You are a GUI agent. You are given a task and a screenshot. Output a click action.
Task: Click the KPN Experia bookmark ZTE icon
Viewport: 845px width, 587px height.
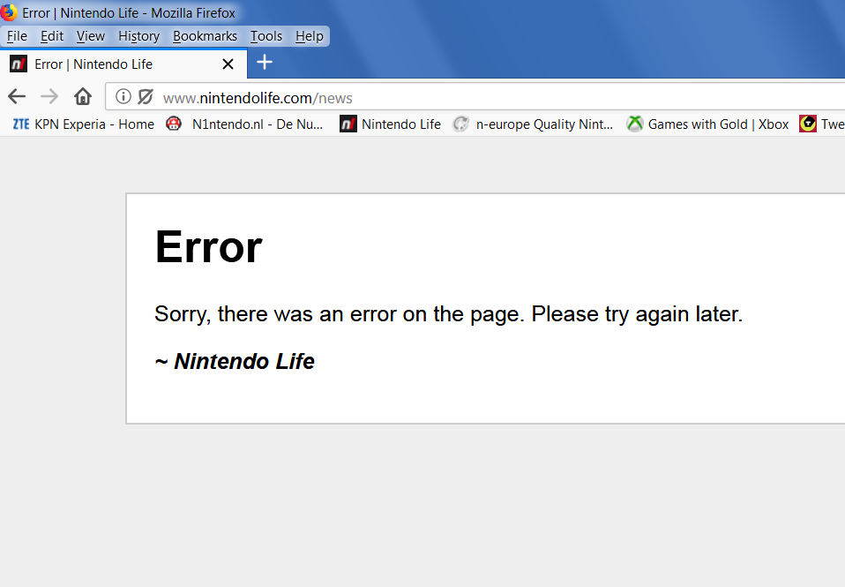point(21,124)
